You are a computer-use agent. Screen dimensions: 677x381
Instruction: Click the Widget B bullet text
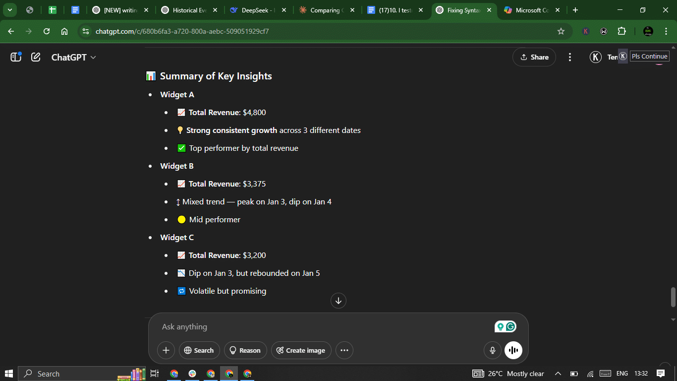click(177, 166)
